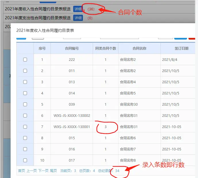Click 总纪录数 34 in pagination bar
Screen dimensions: 198x178
[x=108, y=171]
